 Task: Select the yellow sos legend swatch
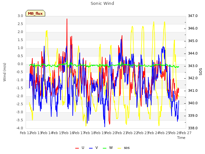[x=119, y=148]
